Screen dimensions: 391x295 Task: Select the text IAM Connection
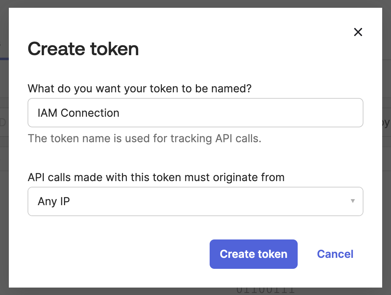[78, 113]
